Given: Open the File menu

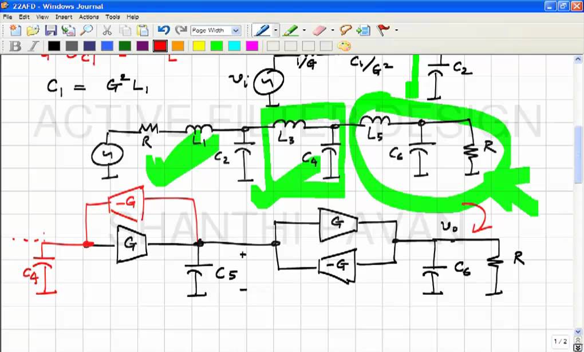Looking at the screenshot, I should (7, 17).
